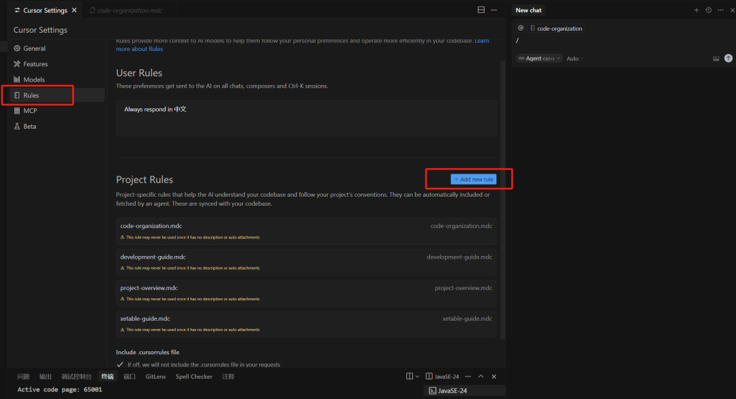Click code-organization.mdc path on the right
The height and width of the screenshot is (399, 736).
coord(461,226)
